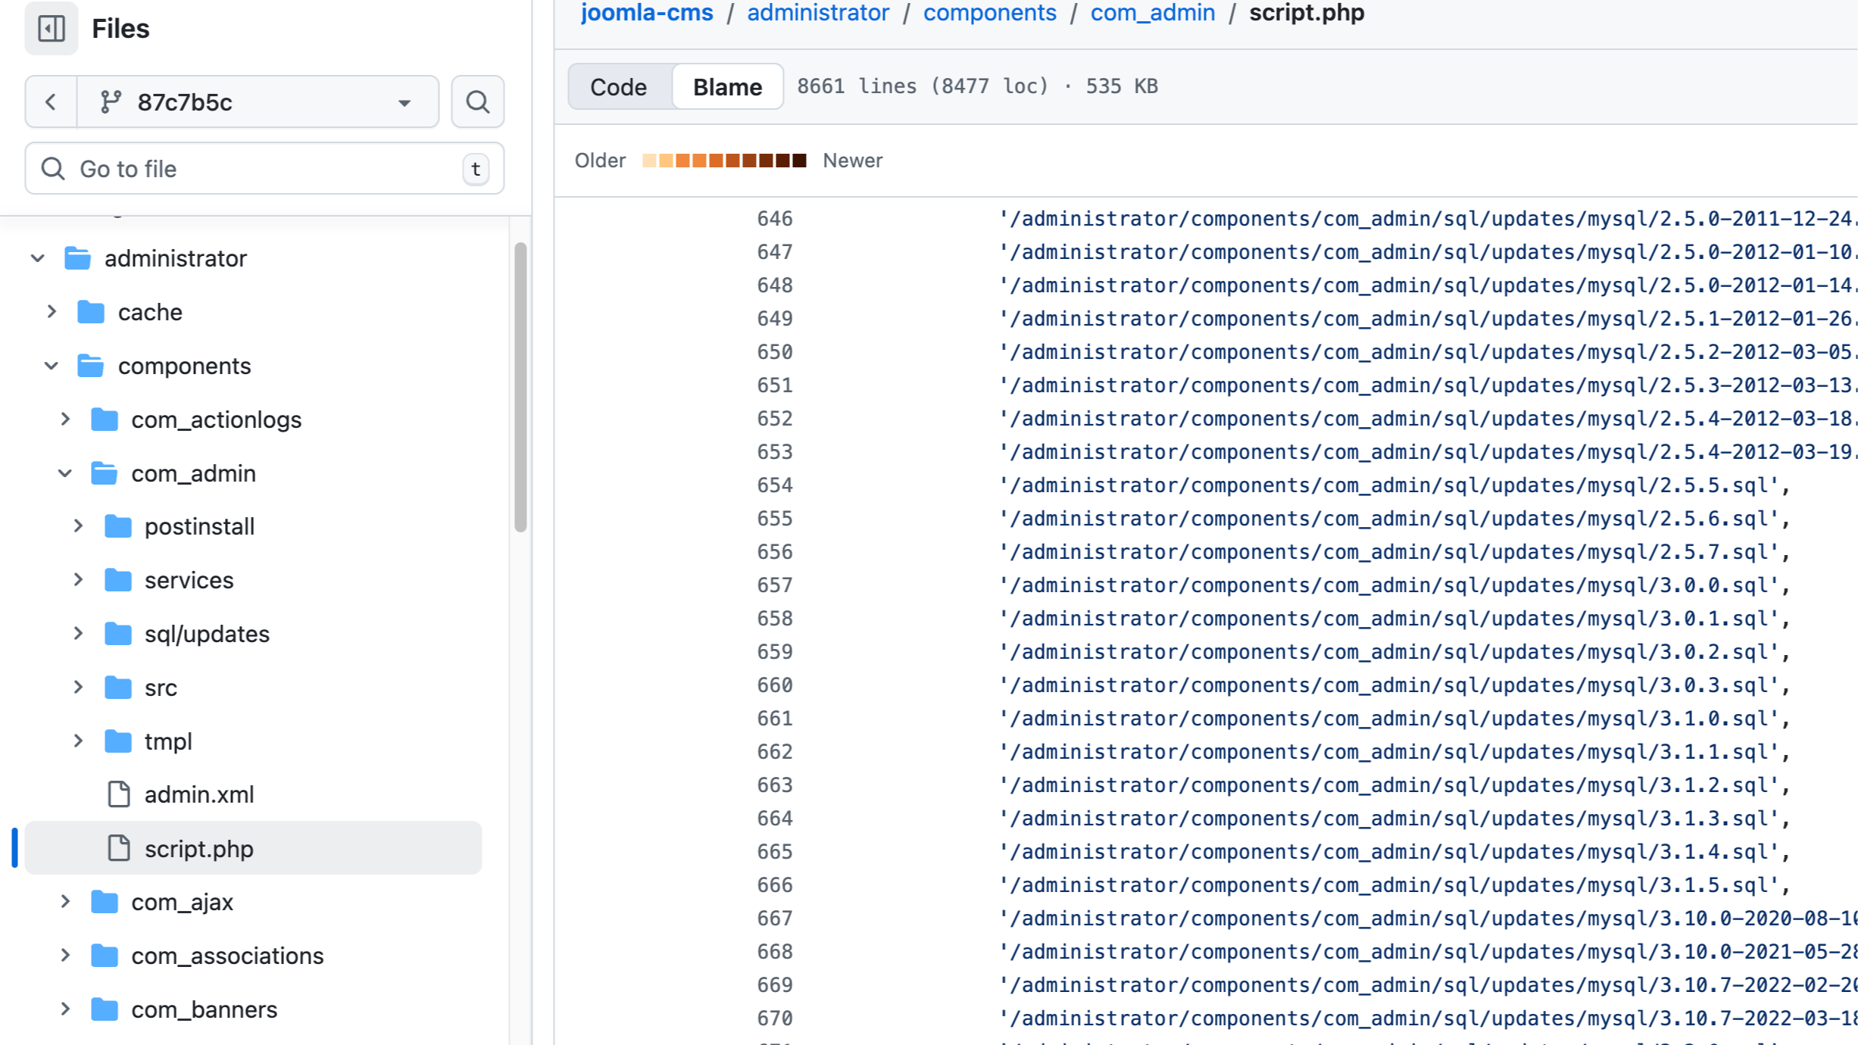Screen dimensions: 1858x1045
Task: Click the file tree vertical scrollbar
Action: pyautogui.click(x=520, y=387)
